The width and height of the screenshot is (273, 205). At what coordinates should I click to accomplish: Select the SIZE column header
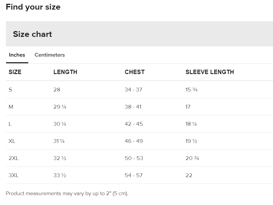pos(15,72)
